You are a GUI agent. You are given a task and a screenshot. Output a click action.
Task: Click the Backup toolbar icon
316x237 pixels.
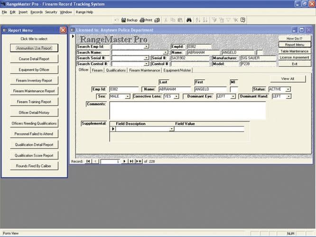coord(129,20)
